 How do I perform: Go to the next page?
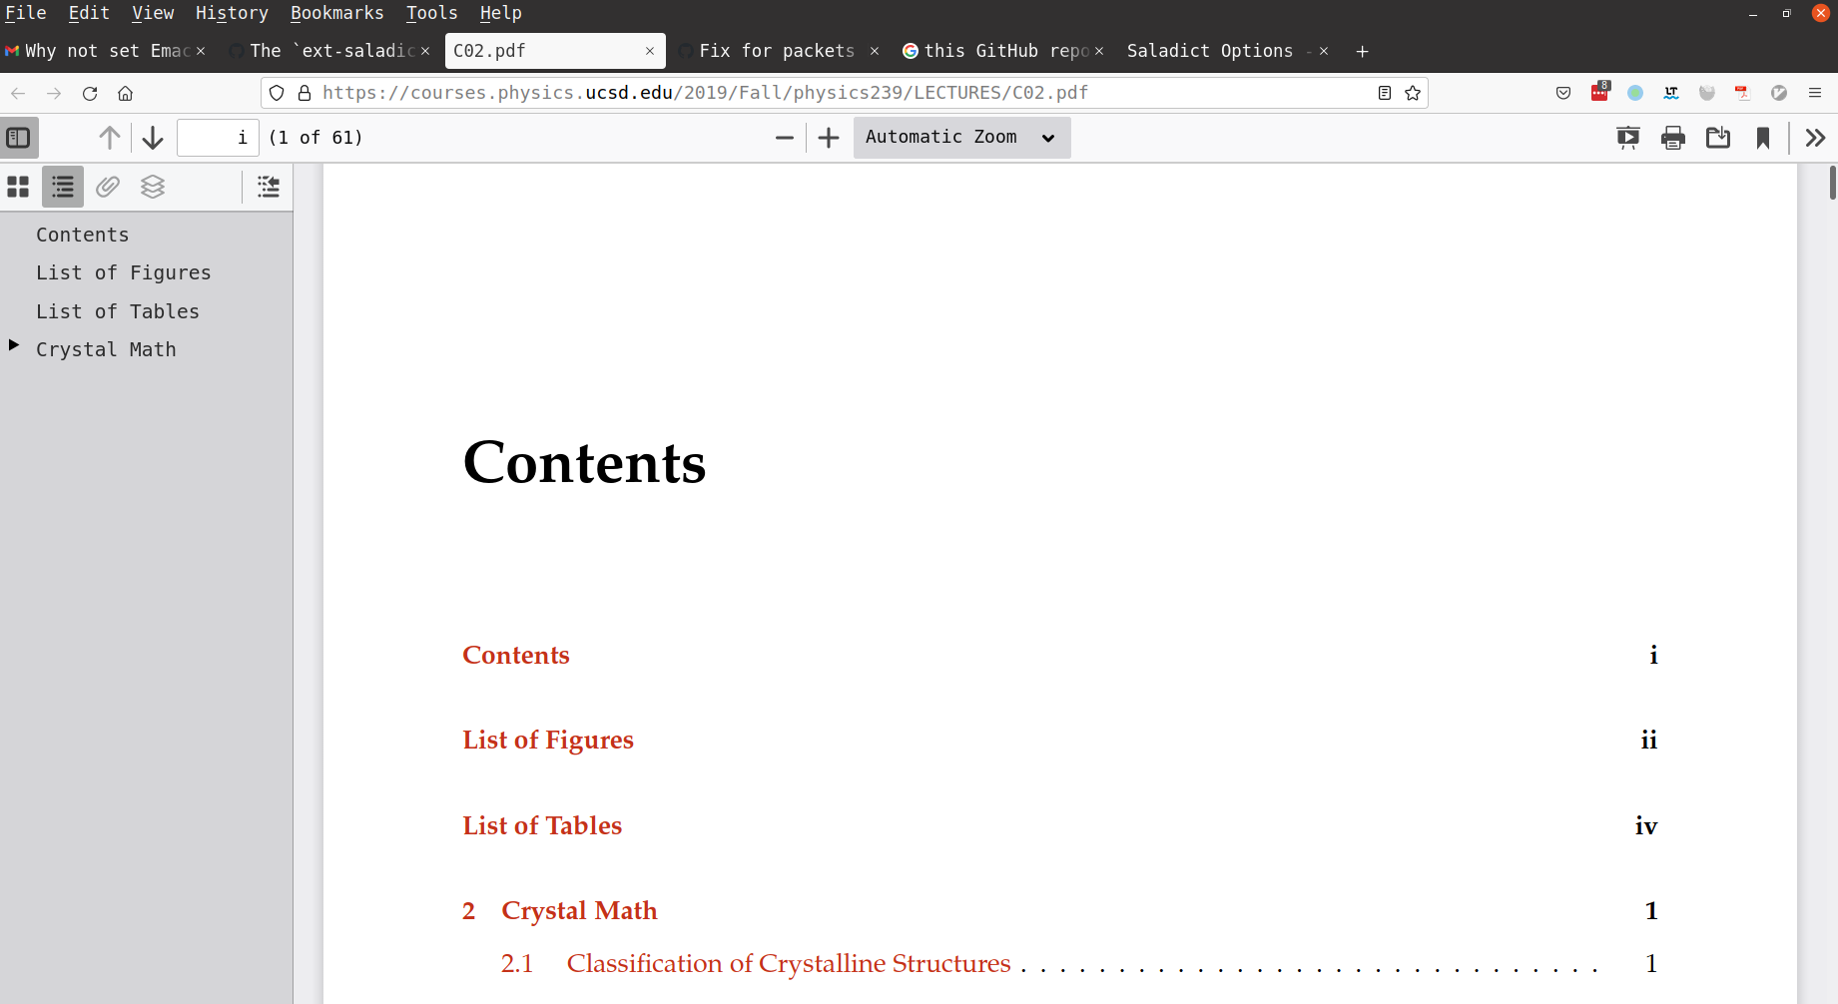coord(152,138)
